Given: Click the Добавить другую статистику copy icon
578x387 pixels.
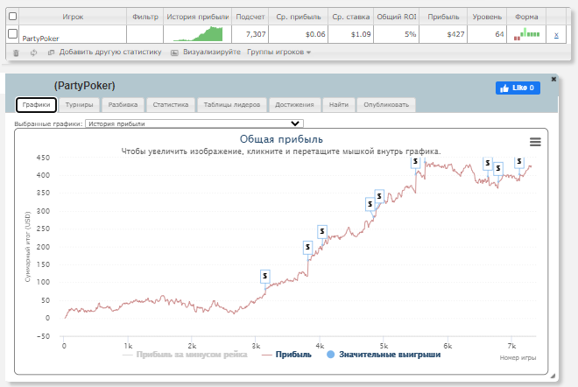Looking at the screenshot, I should tap(52, 53).
